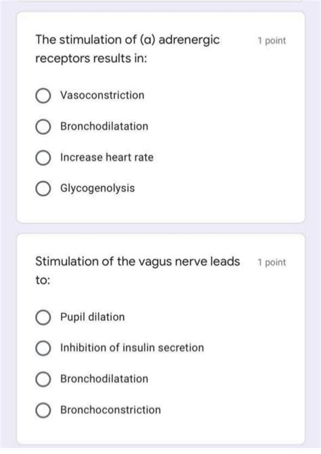Pick the Glycogenolysis radio button
This screenshot has width=321, height=454.
pos(43,188)
